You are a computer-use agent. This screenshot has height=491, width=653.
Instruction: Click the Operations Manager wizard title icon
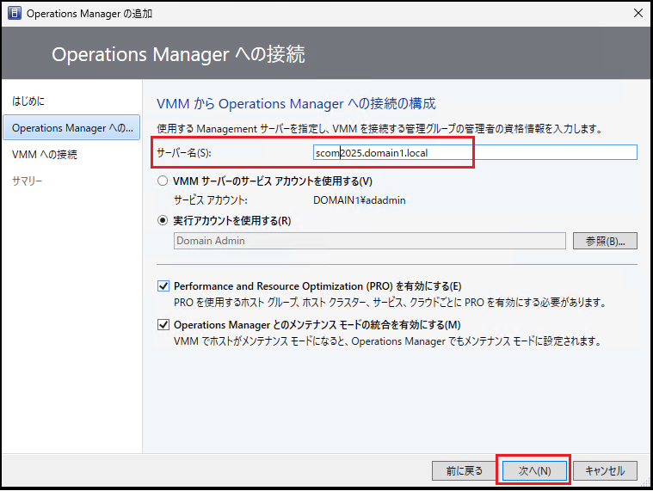point(14,13)
